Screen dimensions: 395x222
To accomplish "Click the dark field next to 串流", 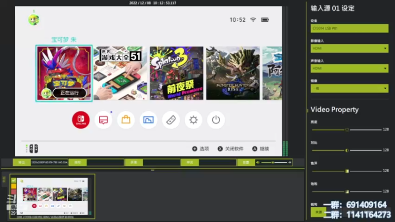I will click(218, 163).
